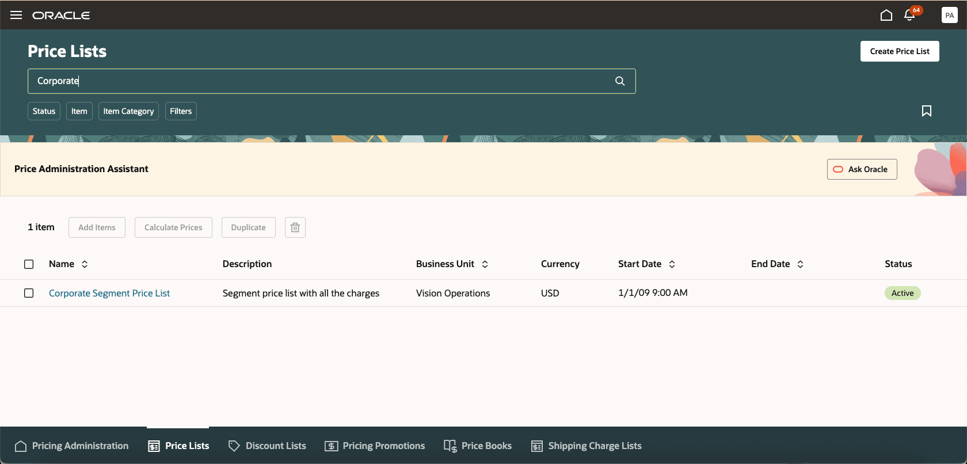This screenshot has width=967, height=464.
Task: Open the Item Category filter chip
Action: point(128,111)
